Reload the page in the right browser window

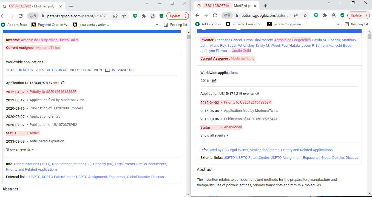[215, 15]
